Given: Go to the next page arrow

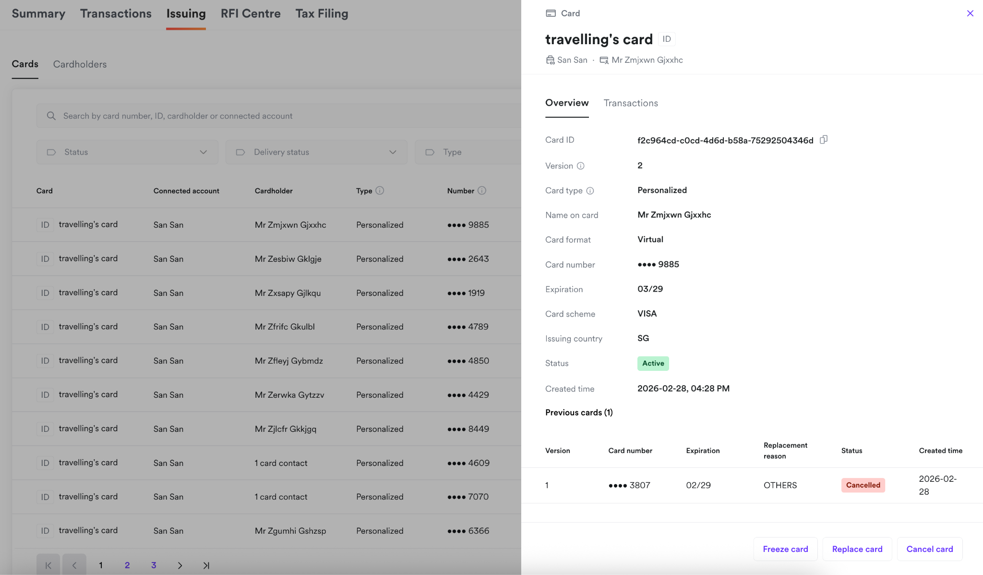Looking at the screenshot, I should click(x=180, y=565).
